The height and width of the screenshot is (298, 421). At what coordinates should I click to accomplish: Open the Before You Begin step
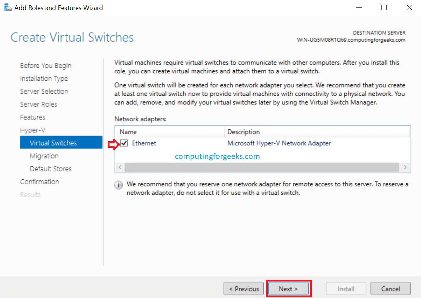(46, 66)
